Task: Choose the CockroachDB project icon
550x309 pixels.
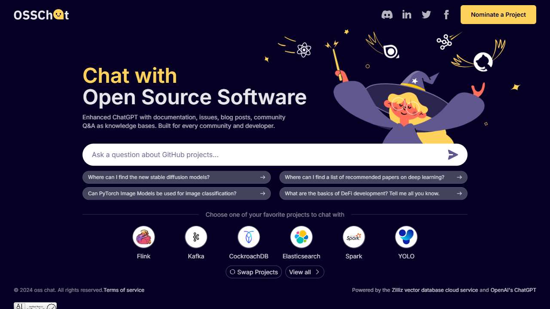Action: click(249, 237)
